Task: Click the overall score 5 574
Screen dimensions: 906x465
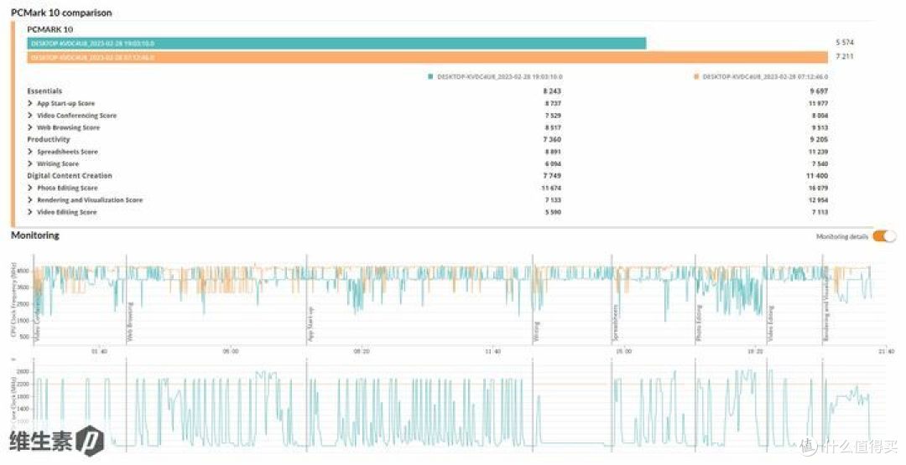Action: (x=844, y=43)
